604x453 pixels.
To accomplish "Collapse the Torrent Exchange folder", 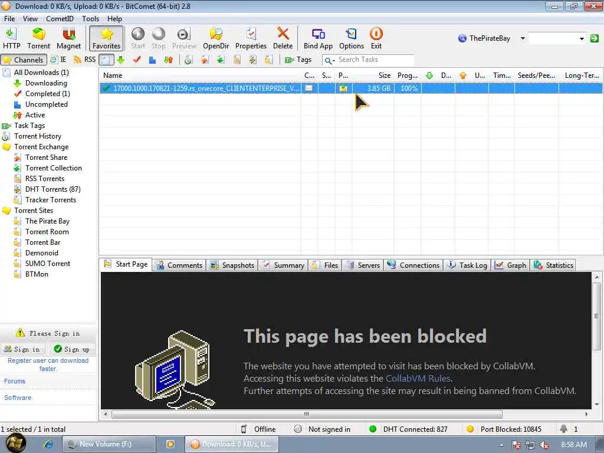I will [41, 147].
